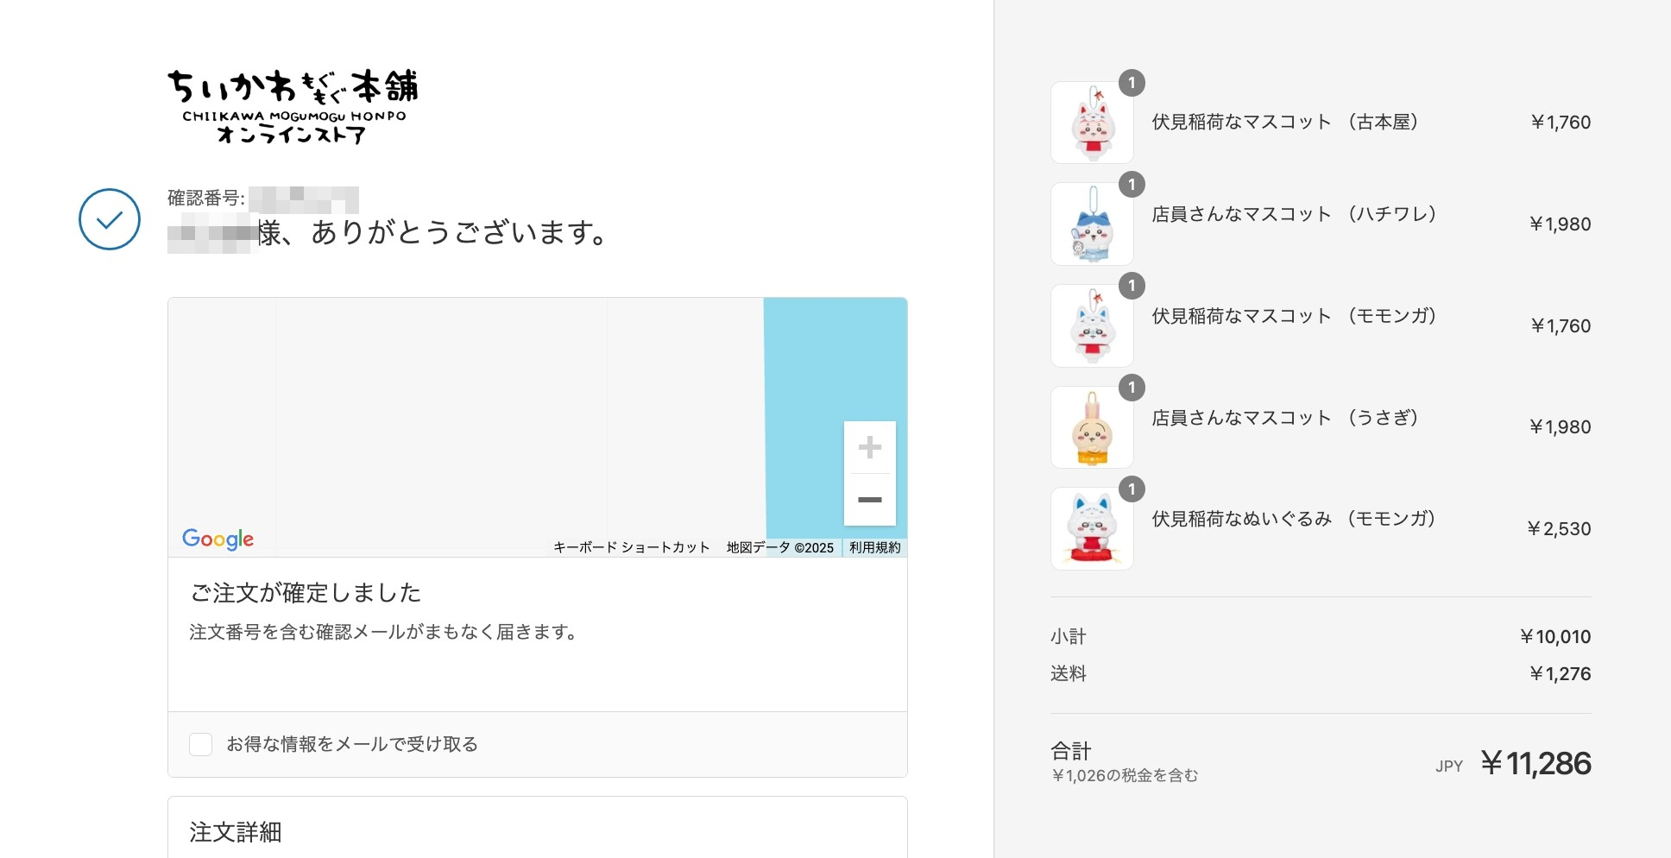Click the ￥1,026の税金を含む tax note
1671x858 pixels.
tap(1125, 775)
